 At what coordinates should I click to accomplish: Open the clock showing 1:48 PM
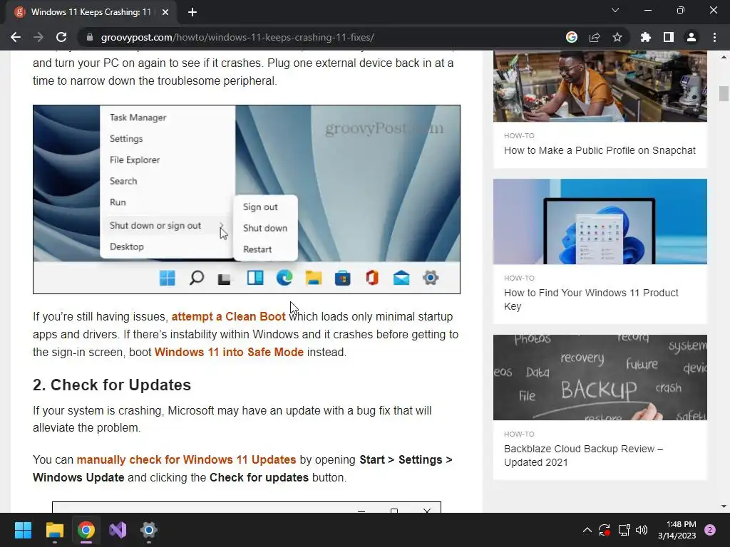(677, 530)
